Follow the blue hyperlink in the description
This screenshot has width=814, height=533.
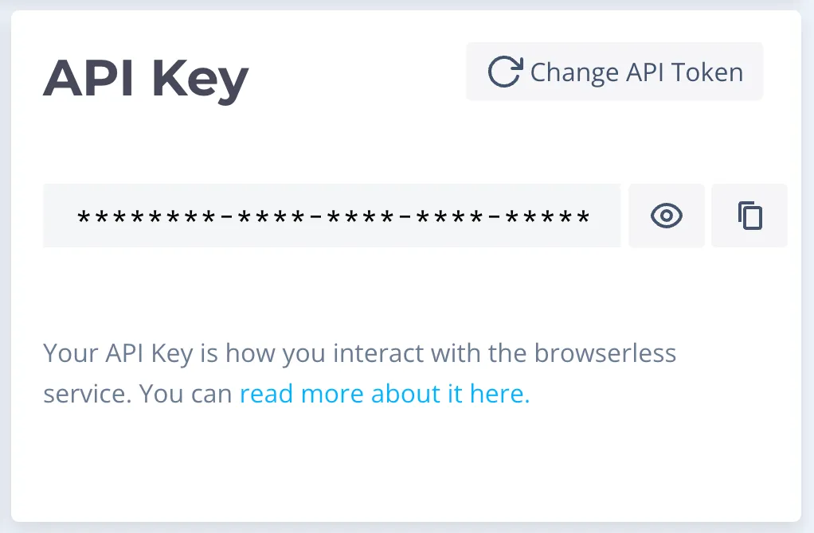click(x=383, y=393)
